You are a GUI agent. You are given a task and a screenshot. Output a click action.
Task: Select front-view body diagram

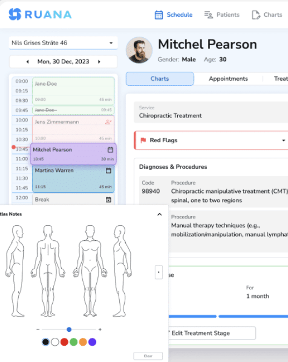(90, 271)
